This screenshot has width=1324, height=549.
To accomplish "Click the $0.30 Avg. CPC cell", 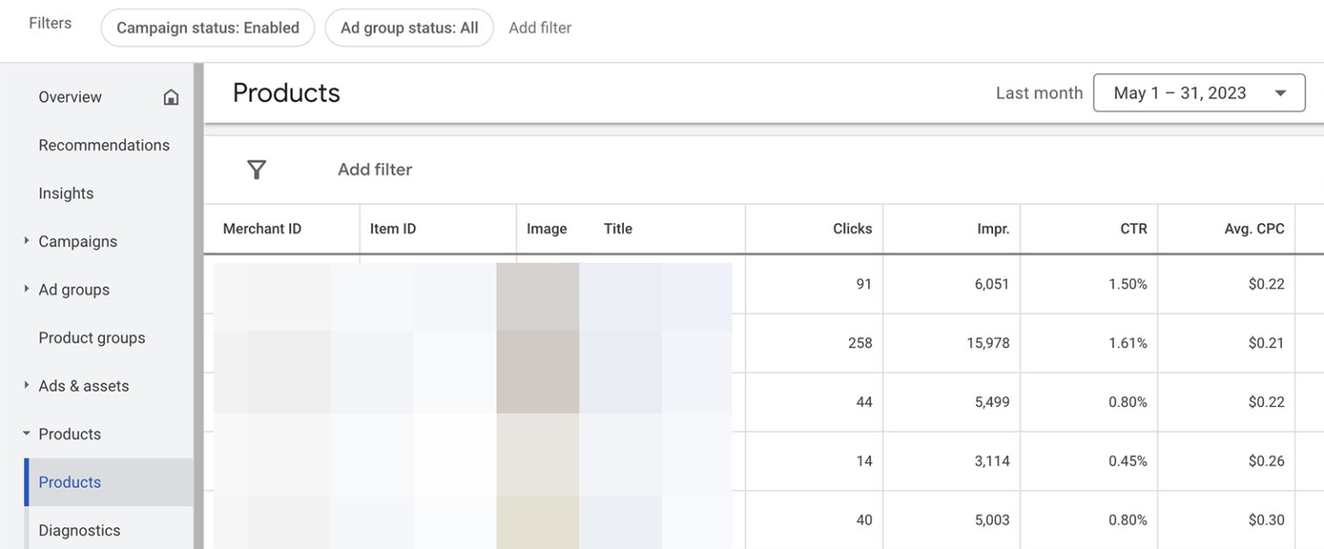I will coord(1227,520).
